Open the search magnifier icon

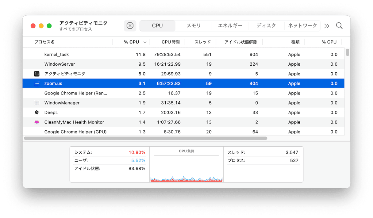click(339, 26)
